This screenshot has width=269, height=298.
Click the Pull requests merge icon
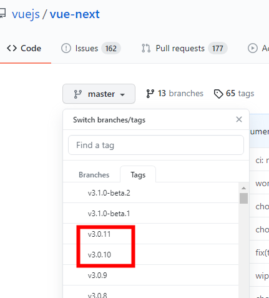click(x=146, y=48)
